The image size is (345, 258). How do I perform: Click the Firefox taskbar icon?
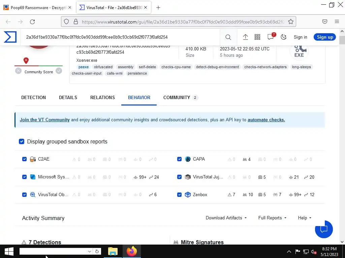tap(132, 251)
